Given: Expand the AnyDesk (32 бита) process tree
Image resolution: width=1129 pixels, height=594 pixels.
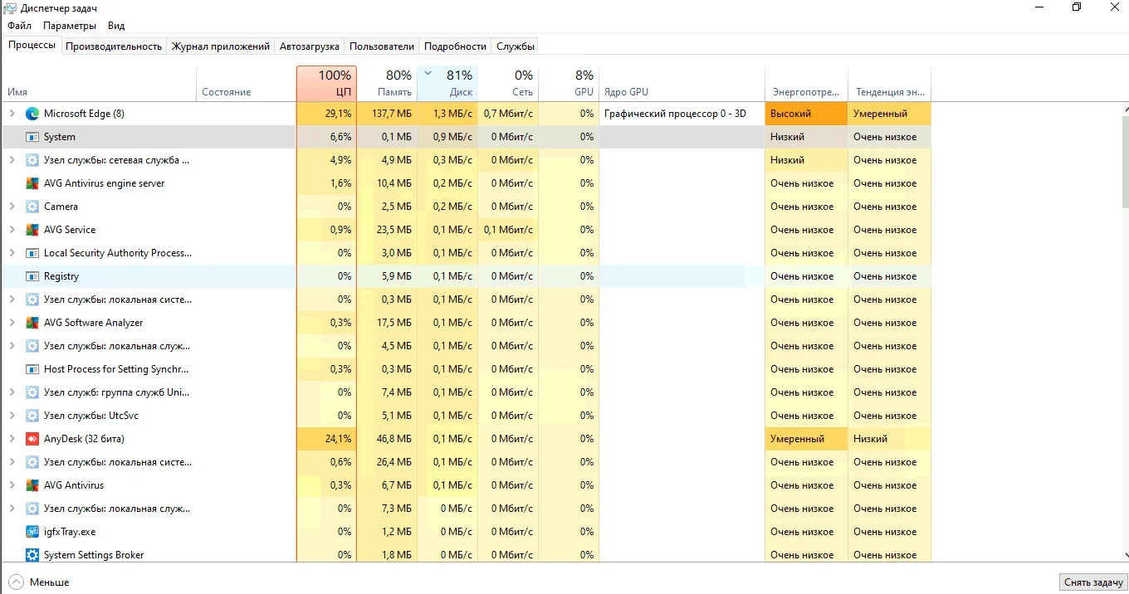Looking at the screenshot, I should pos(12,439).
